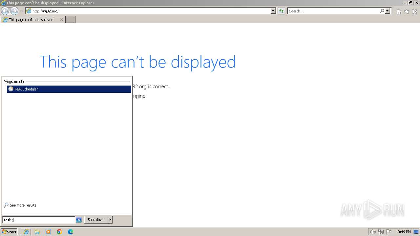This screenshot has width=420, height=236.
Task: Open Windows Media Player from the taskbar
Action: point(48,232)
